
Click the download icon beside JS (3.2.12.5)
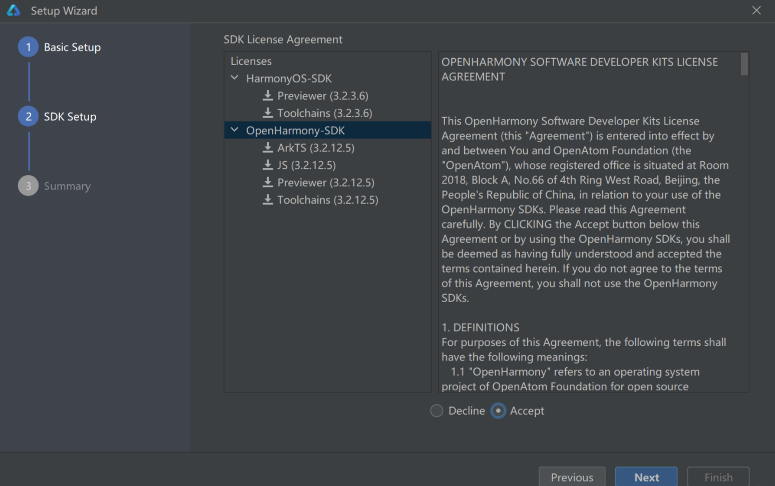268,165
